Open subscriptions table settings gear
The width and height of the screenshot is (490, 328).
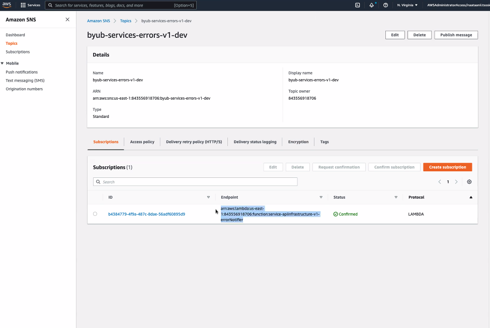(469, 182)
